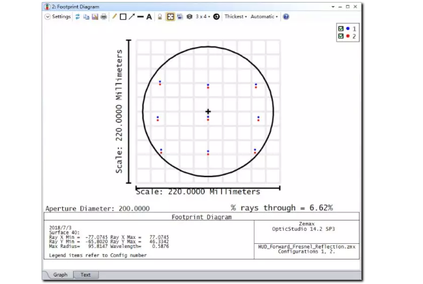Click the '2018/7/3' date text
The image size is (423, 284).
tap(60, 227)
